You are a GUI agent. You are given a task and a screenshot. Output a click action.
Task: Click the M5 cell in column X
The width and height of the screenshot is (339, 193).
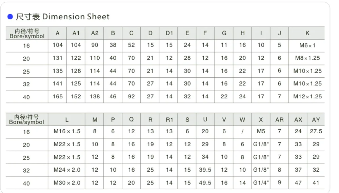[261, 132]
